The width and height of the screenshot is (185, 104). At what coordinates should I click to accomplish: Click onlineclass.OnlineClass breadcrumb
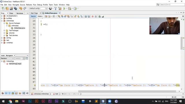point(41,94)
